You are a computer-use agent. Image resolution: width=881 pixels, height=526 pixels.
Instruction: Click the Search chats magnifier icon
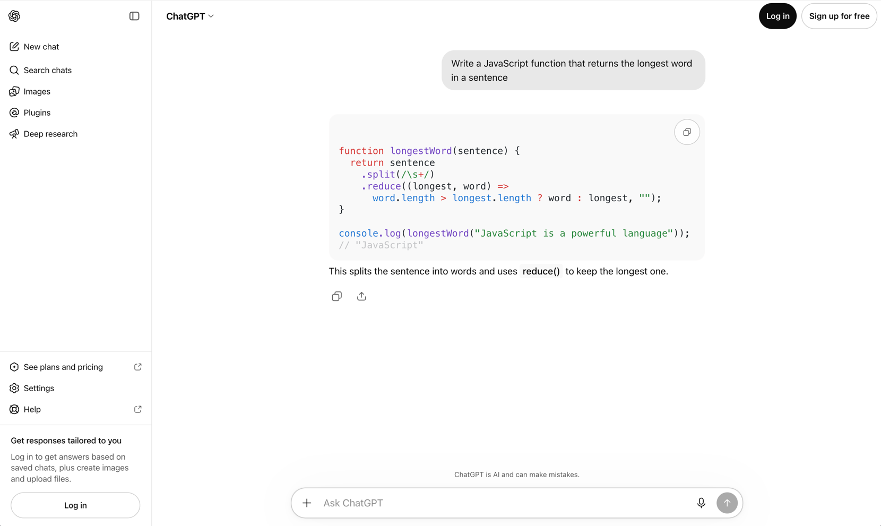(x=14, y=70)
